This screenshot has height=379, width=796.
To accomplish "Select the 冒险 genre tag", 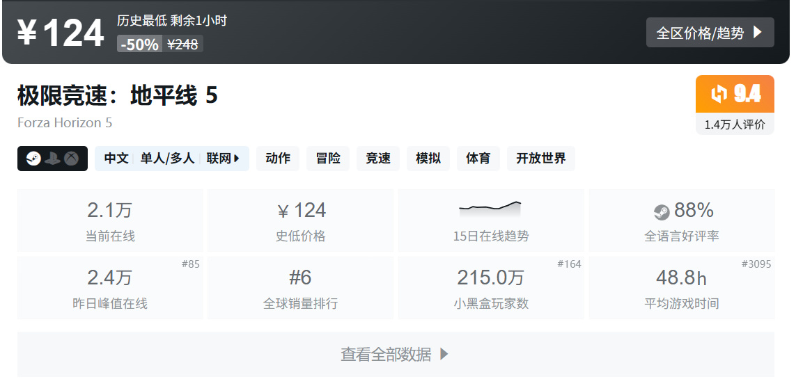I will click(x=328, y=159).
